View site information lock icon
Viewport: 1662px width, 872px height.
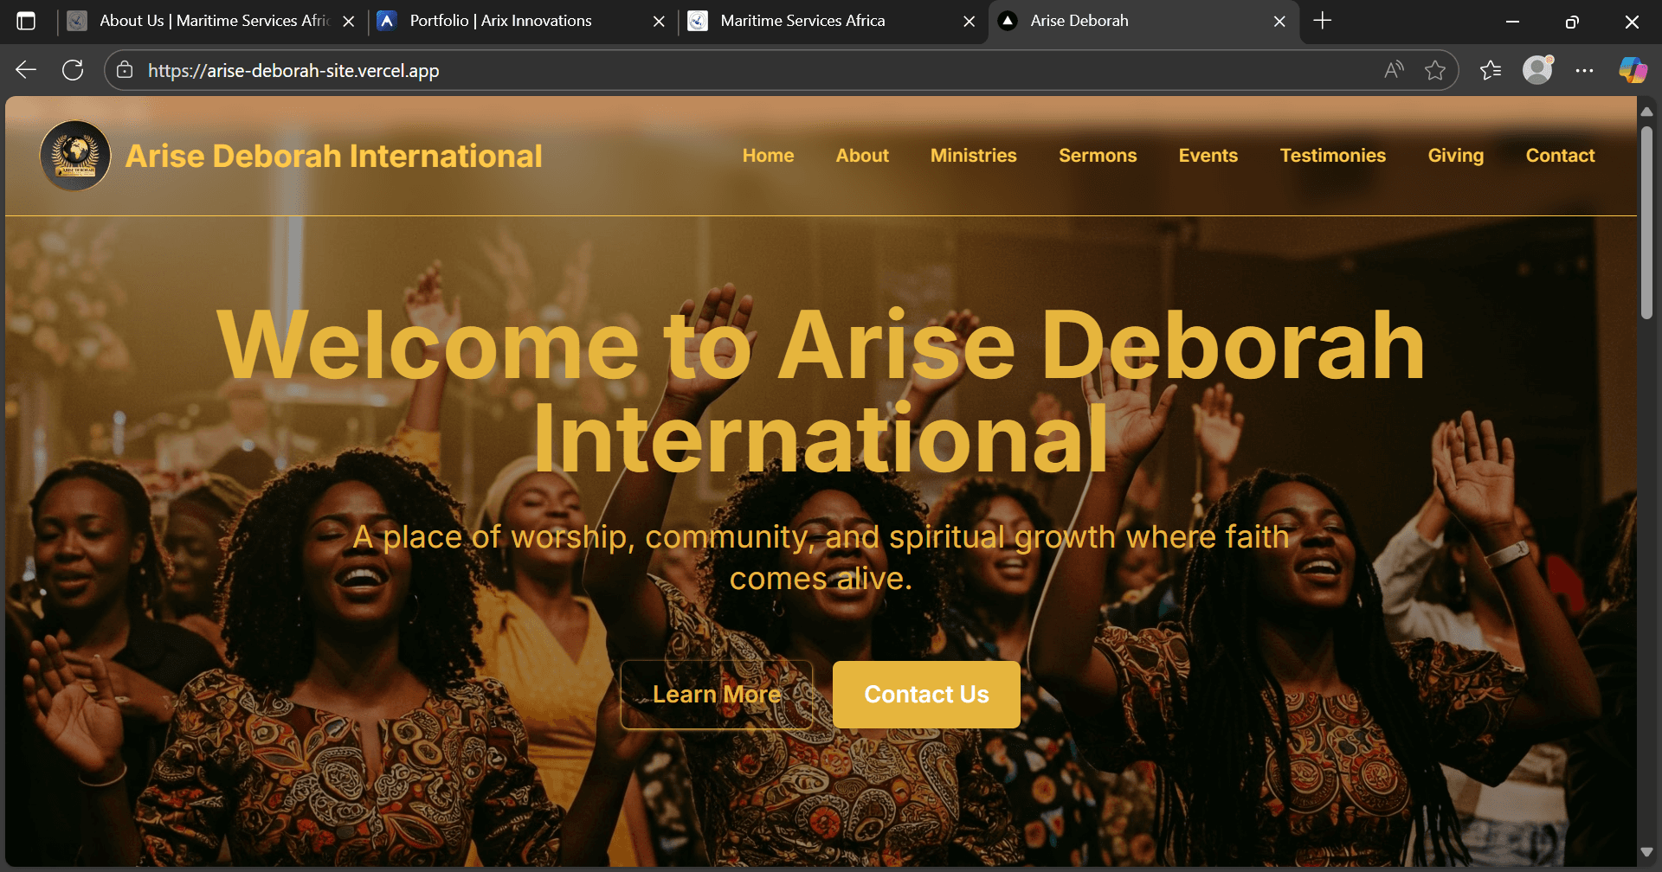coord(125,70)
